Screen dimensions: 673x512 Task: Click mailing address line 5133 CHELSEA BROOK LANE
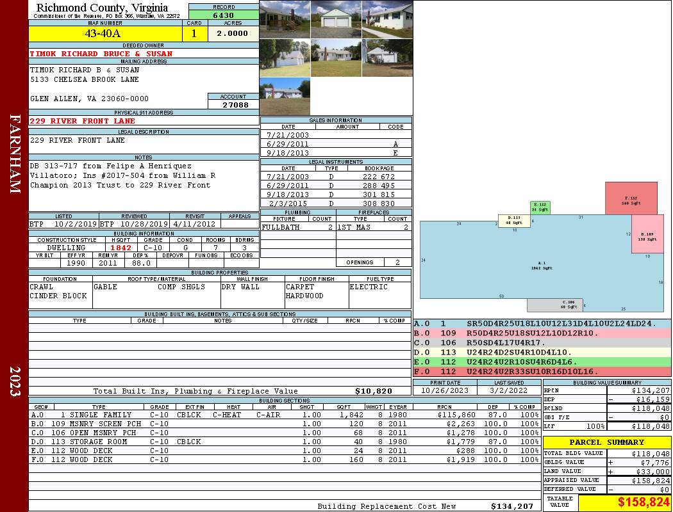[85, 79]
